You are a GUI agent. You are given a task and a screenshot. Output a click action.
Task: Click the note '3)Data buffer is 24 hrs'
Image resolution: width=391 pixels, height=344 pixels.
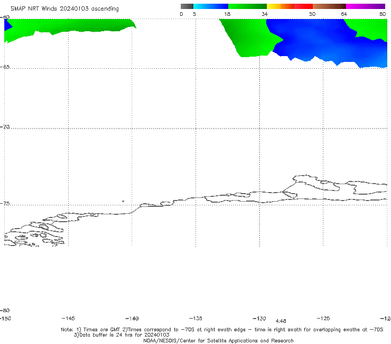(122, 335)
